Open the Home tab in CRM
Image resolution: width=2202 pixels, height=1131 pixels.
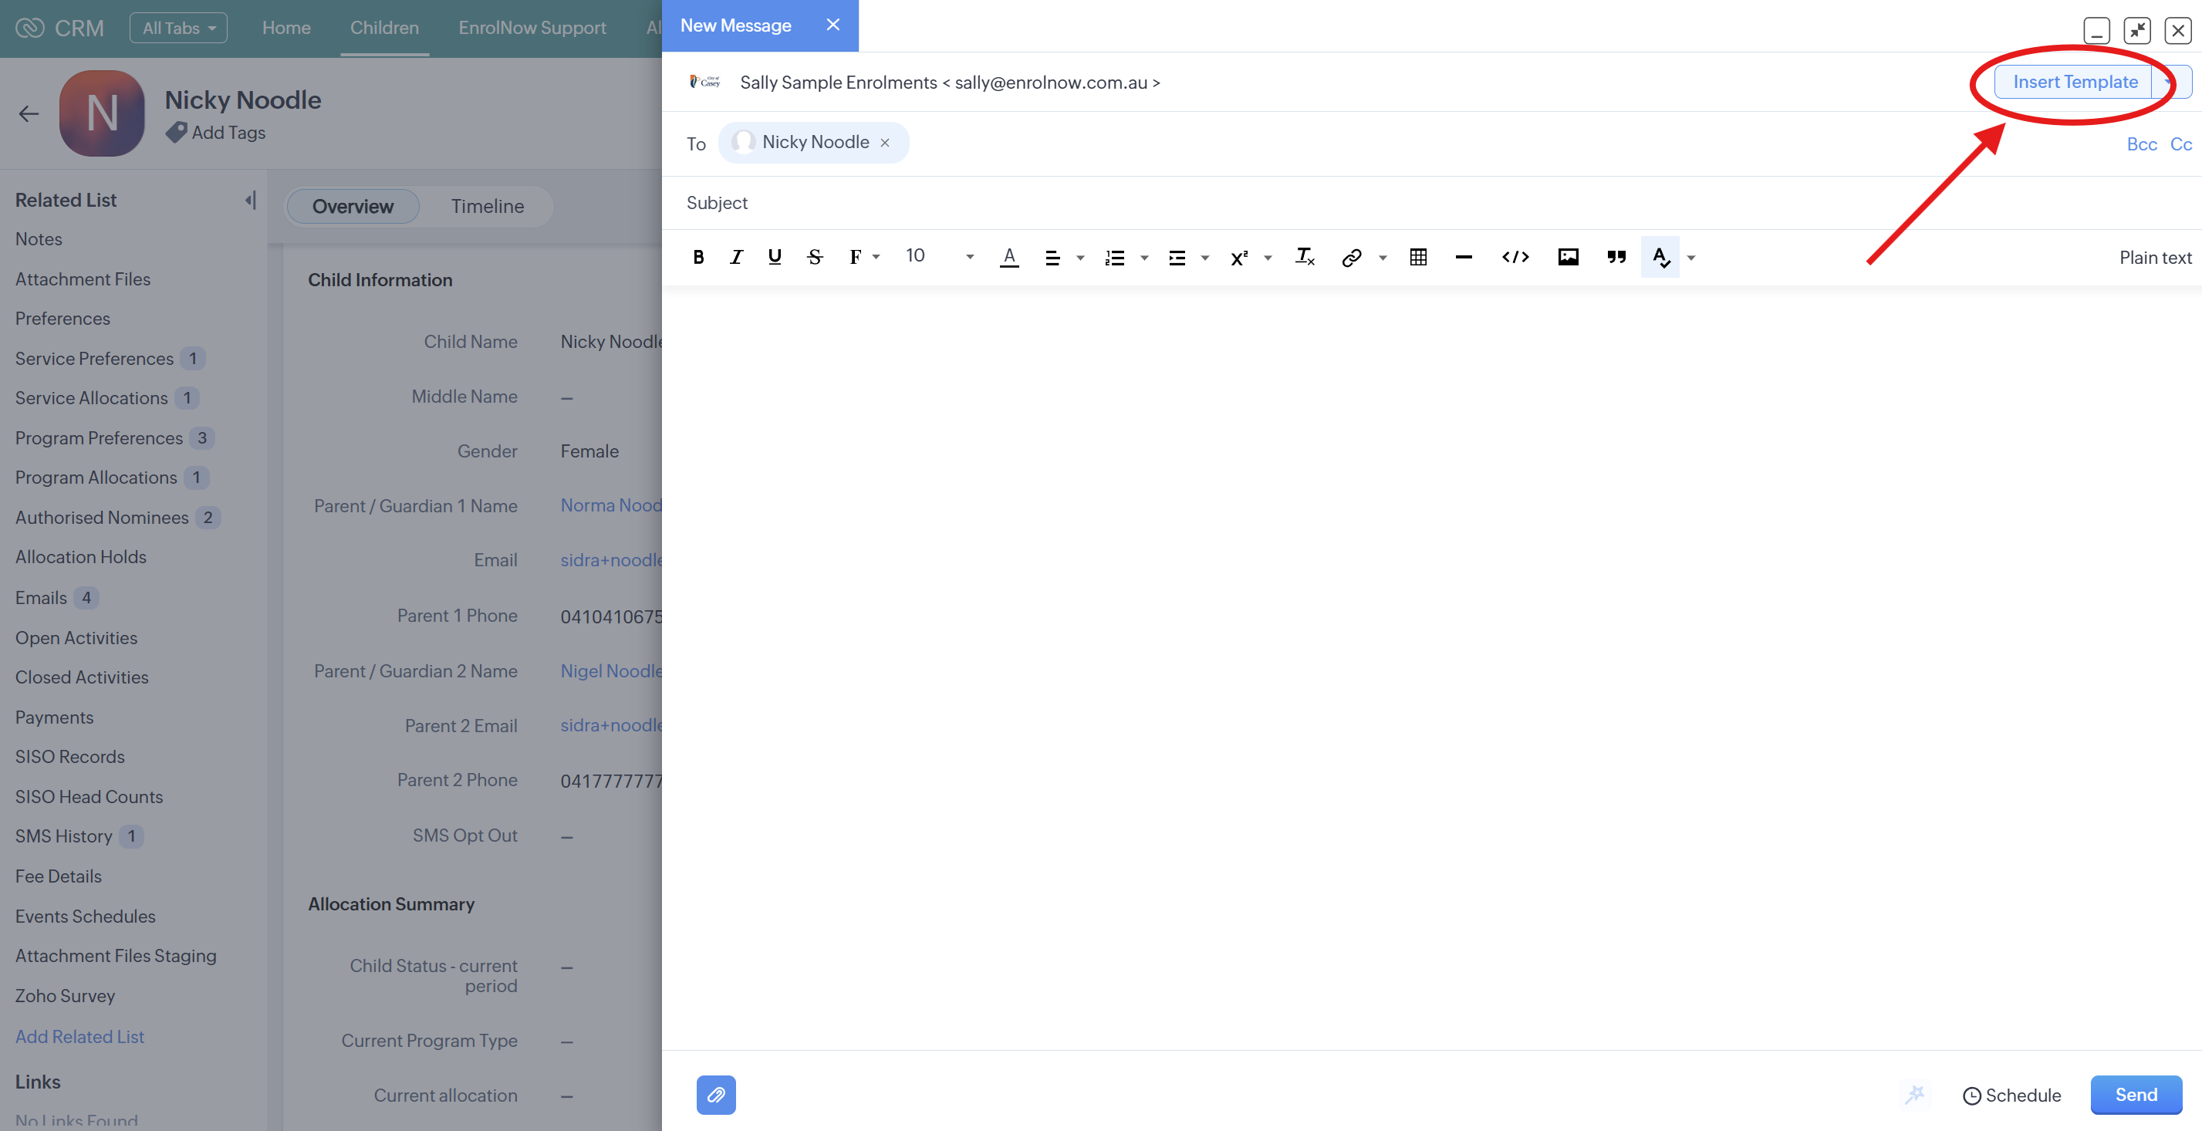click(x=285, y=27)
